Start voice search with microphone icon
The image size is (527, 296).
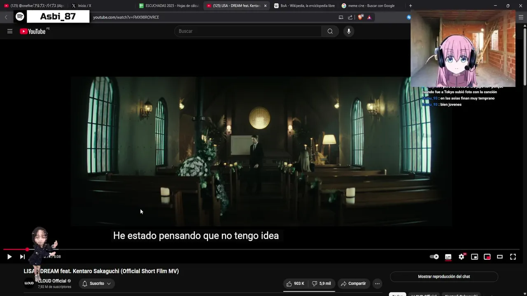349,31
